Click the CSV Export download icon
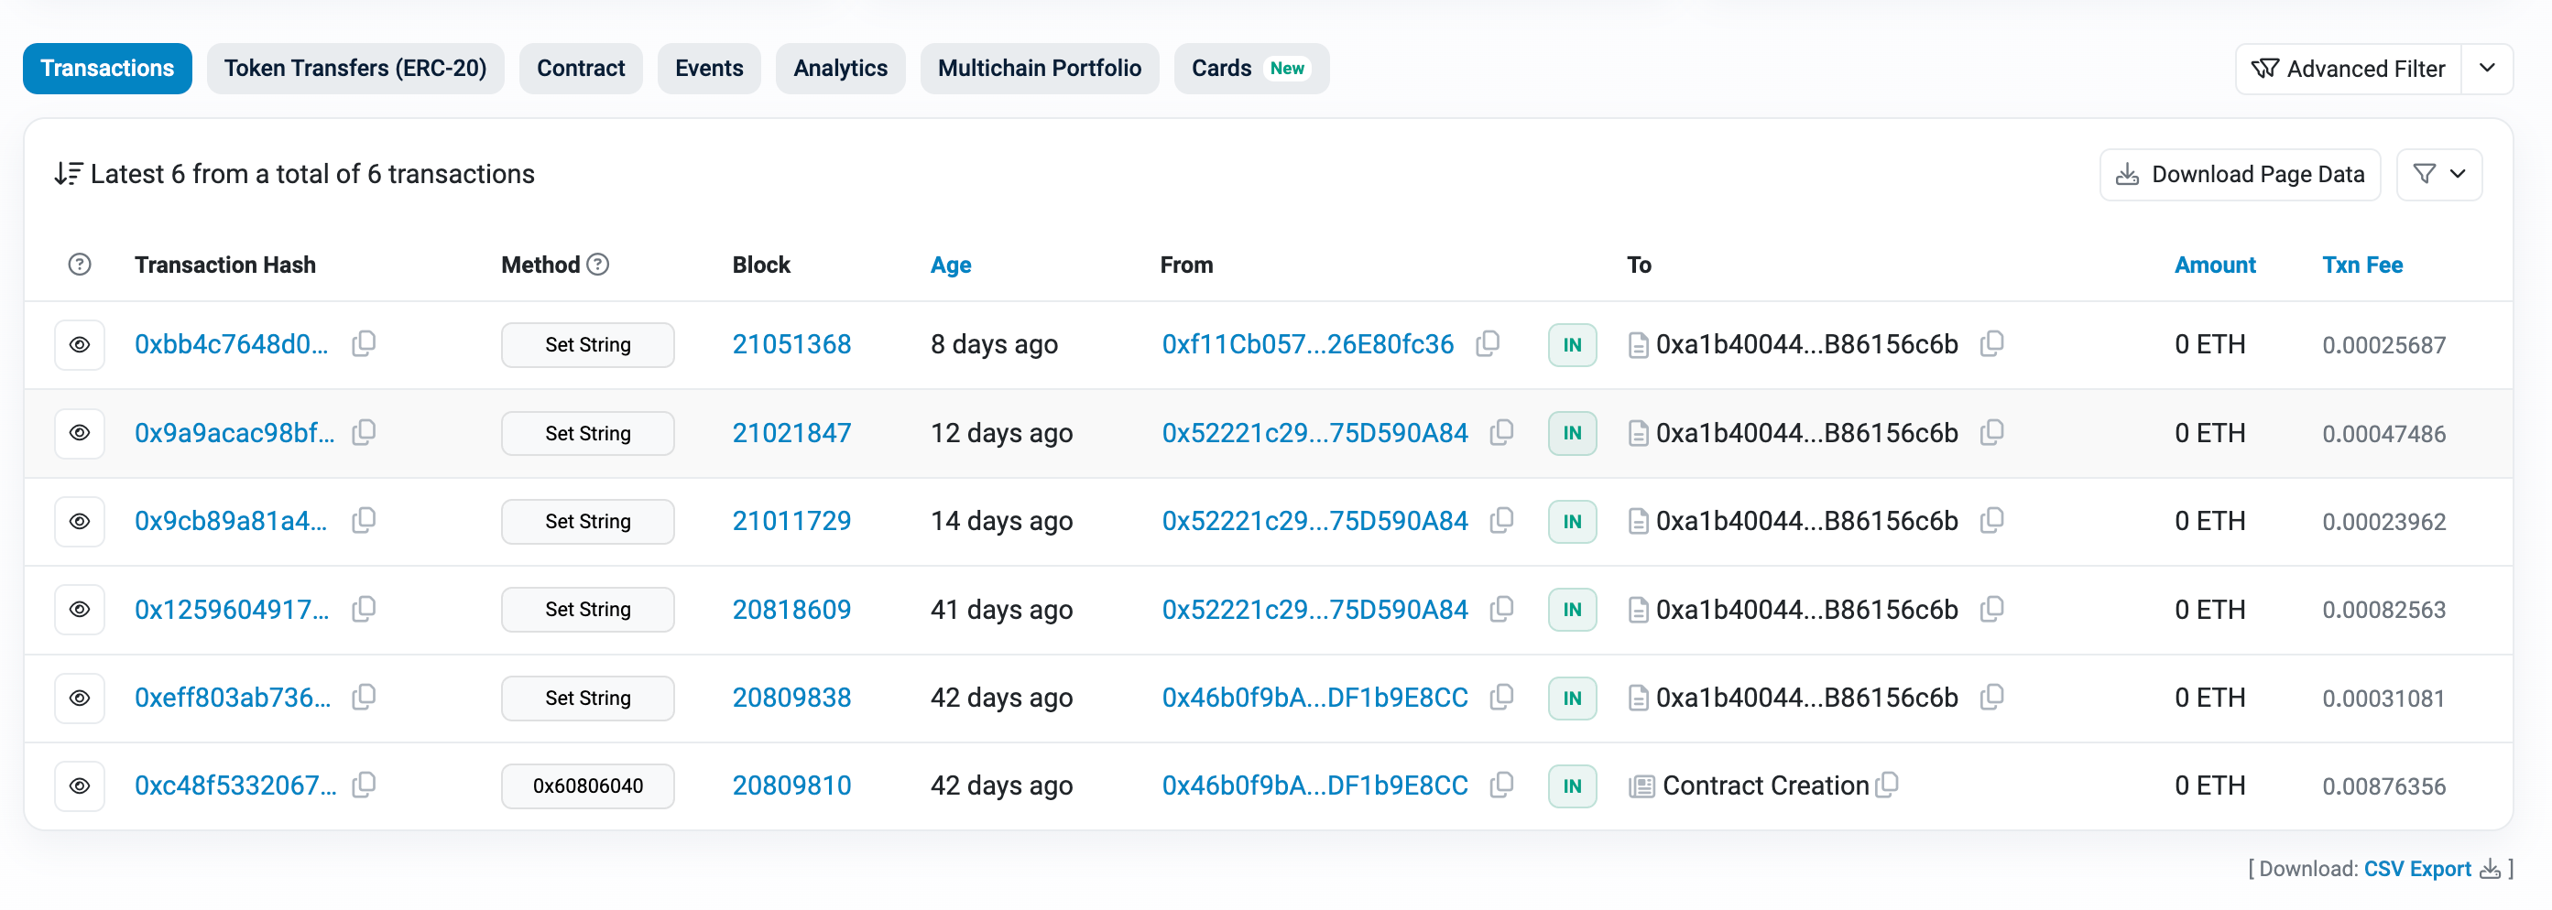The width and height of the screenshot is (2552, 910). pos(2490,869)
